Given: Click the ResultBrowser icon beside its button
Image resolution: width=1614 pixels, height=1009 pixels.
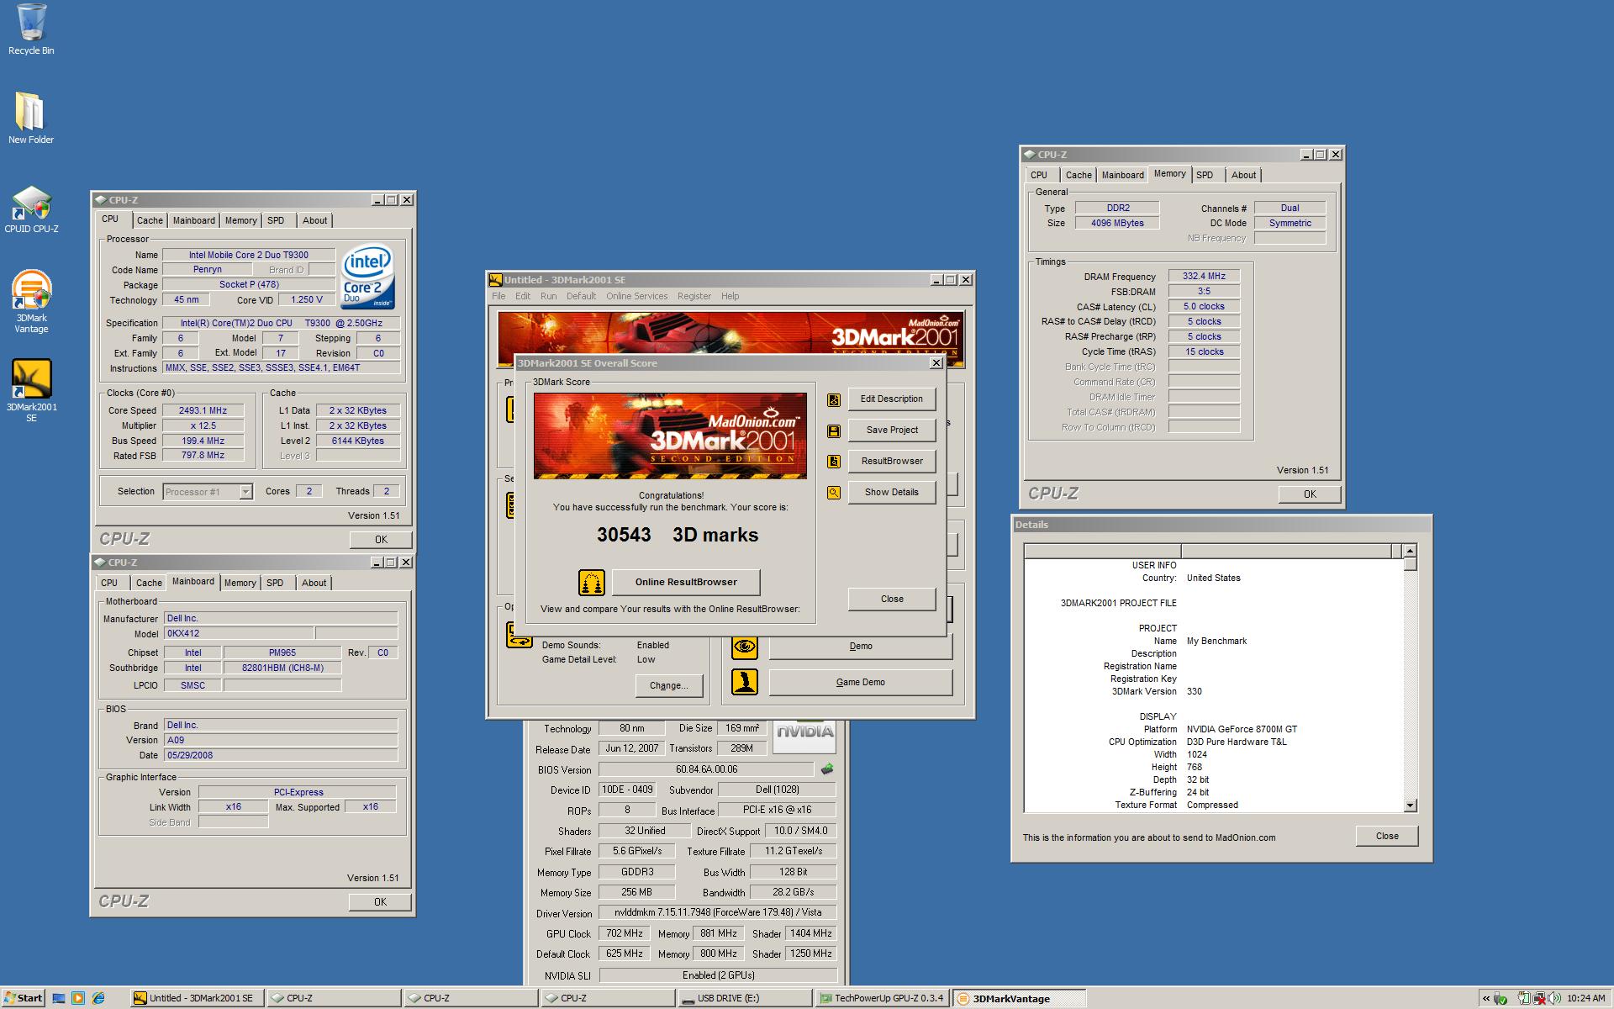Looking at the screenshot, I should click(x=834, y=462).
